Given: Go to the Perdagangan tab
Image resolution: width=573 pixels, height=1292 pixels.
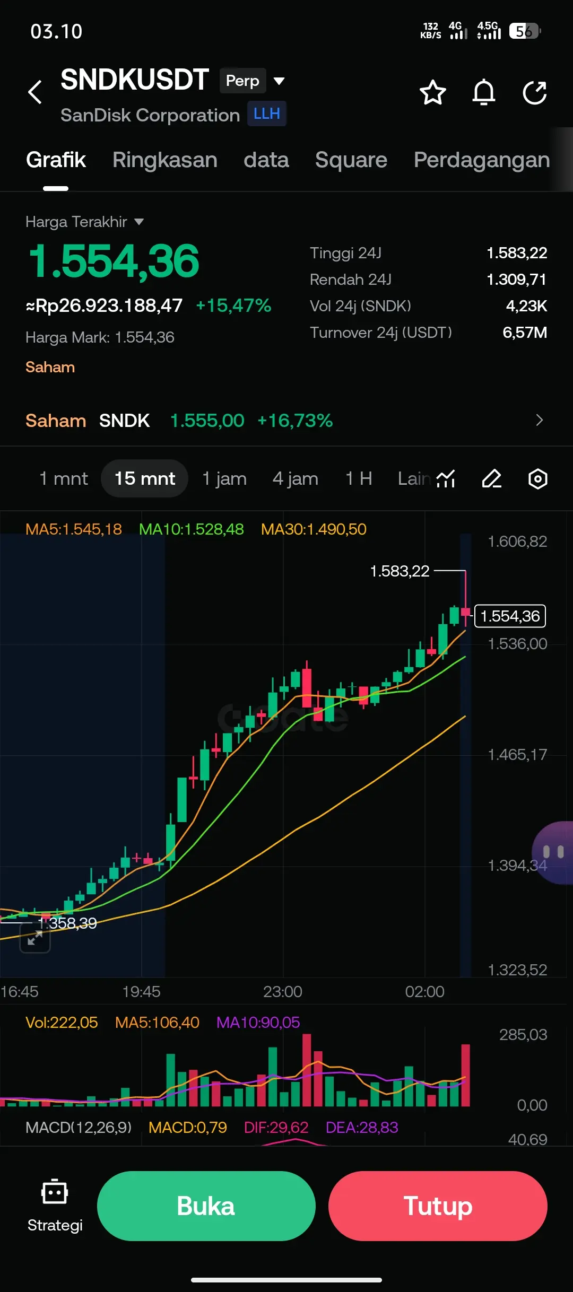Looking at the screenshot, I should pyautogui.click(x=482, y=160).
